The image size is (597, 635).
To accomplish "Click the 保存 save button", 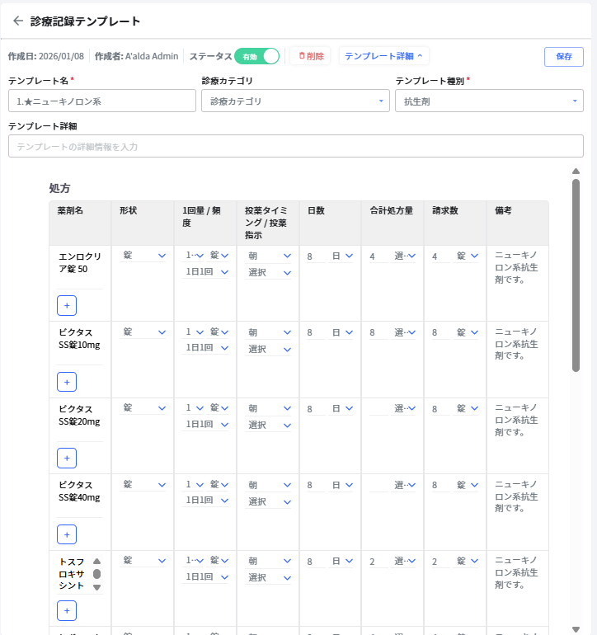I will pyautogui.click(x=564, y=57).
